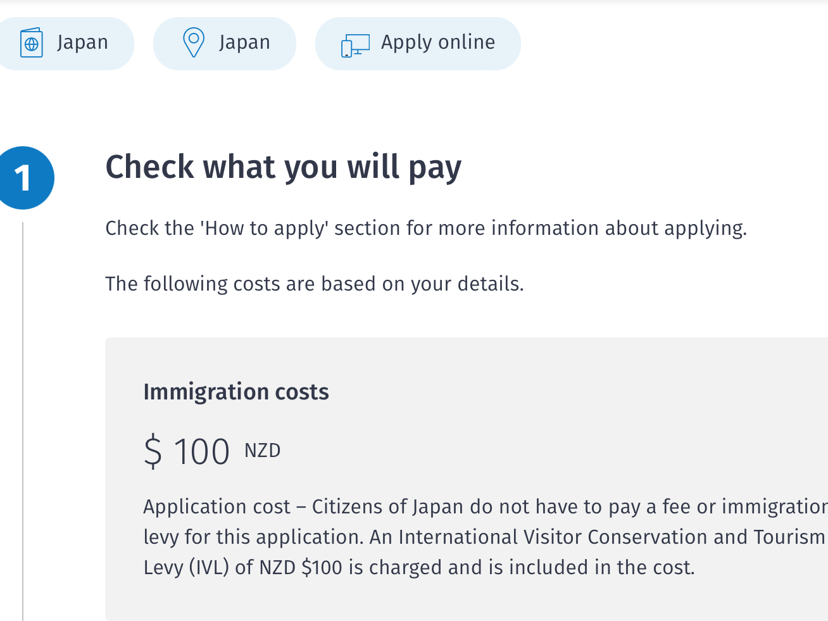Click the dollar sign before the amount

153,452
